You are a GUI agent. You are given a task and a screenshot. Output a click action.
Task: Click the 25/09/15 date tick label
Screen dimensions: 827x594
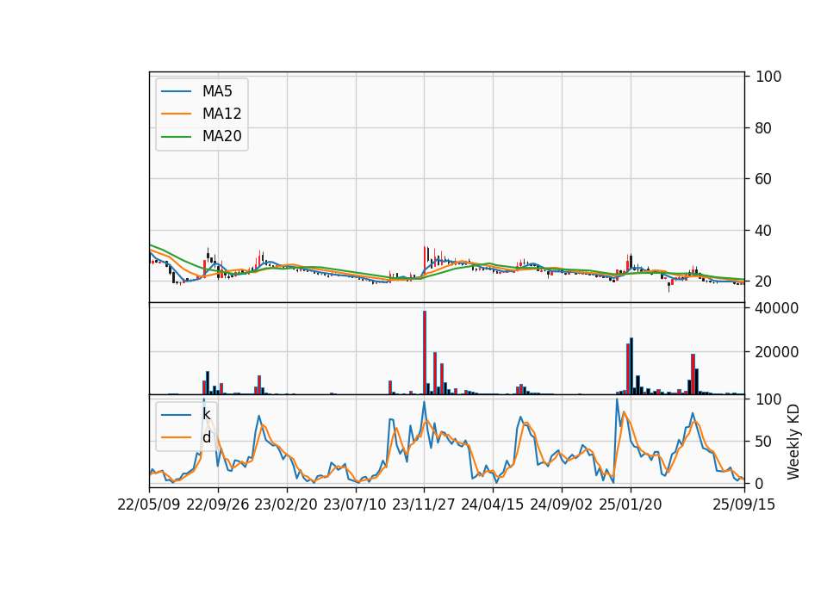click(x=743, y=504)
